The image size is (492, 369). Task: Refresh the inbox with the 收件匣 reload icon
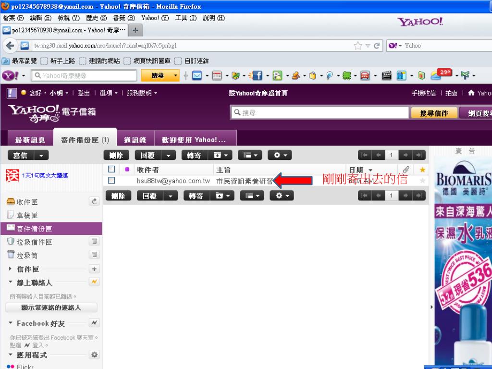(x=94, y=201)
